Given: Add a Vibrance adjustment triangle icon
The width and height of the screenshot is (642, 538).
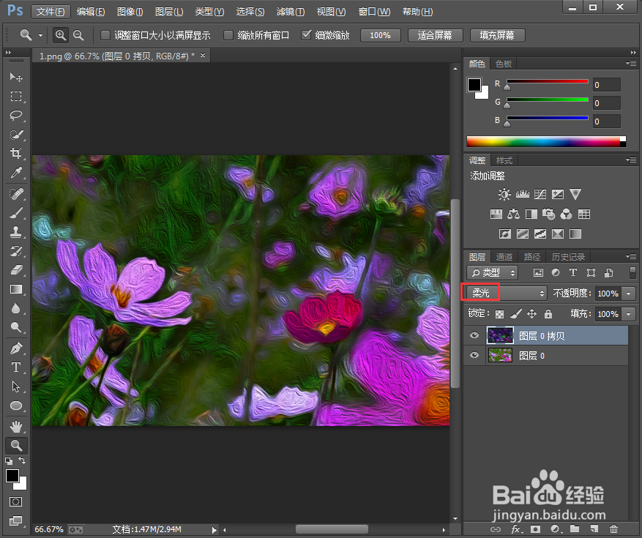Looking at the screenshot, I should [x=575, y=194].
